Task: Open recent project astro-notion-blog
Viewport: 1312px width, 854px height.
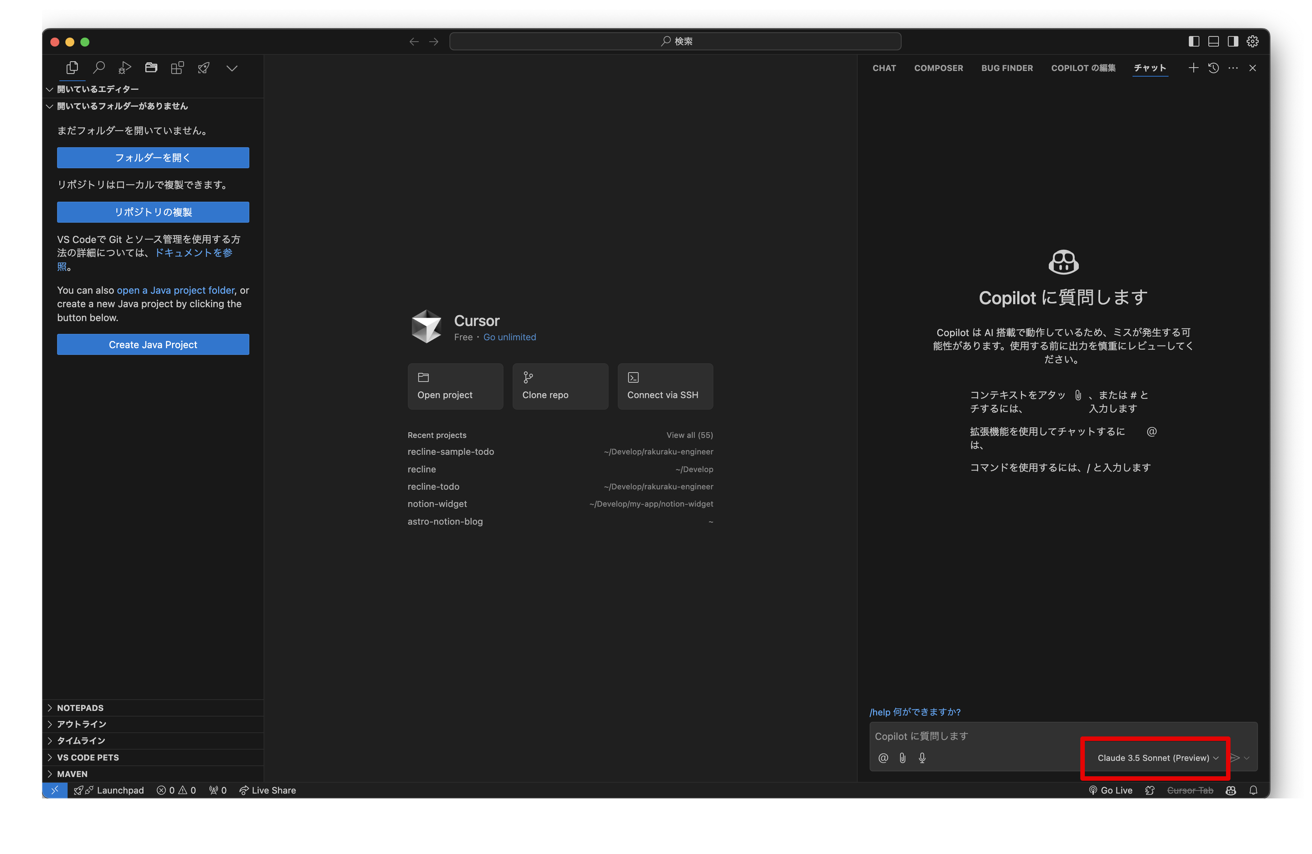Action: pos(560,522)
